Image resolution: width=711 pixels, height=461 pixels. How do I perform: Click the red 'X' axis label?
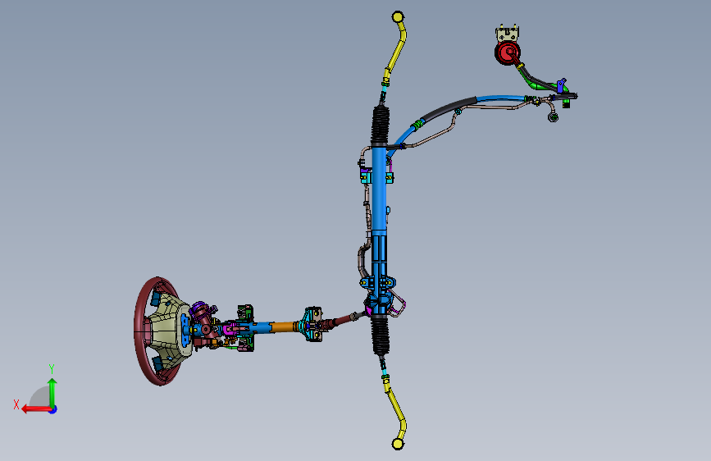point(16,404)
